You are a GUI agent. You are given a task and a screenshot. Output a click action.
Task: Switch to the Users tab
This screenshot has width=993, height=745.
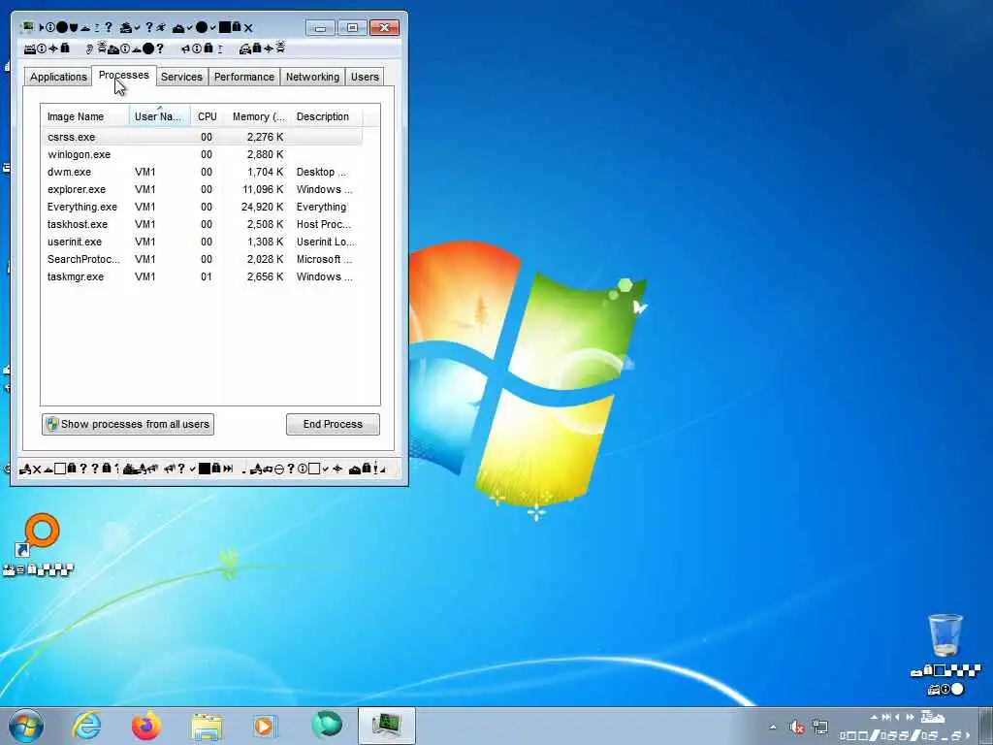click(x=365, y=77)
